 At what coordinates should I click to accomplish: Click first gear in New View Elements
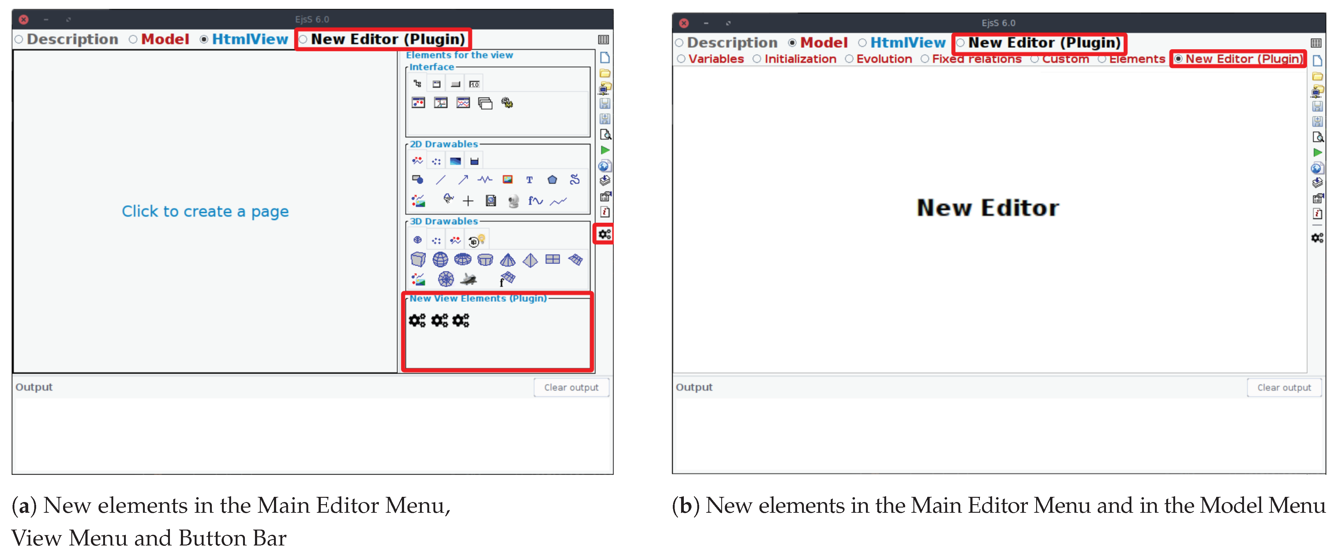[x=417, y=321]
